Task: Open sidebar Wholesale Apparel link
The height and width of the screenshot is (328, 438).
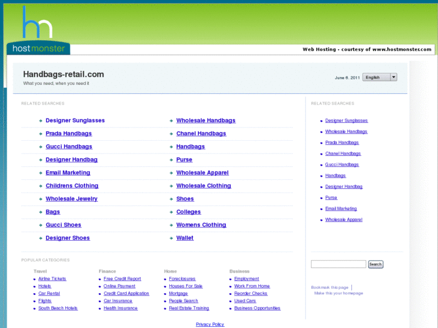Action: pos(344,220)
